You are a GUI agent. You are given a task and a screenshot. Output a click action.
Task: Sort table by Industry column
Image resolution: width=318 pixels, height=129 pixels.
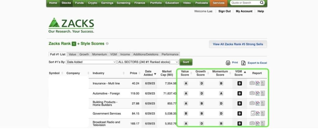[x=98, y=73]
